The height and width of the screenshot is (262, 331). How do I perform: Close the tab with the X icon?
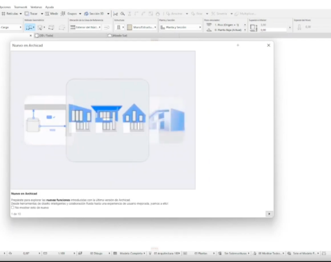coord(30,36)
